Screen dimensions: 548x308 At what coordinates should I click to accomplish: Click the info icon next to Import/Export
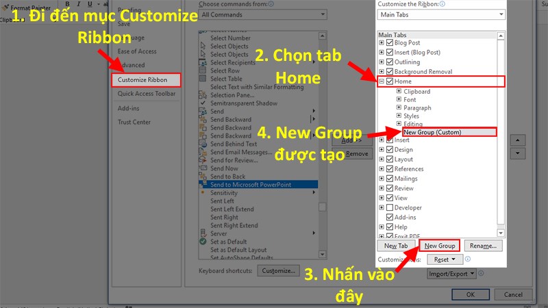coord(481,273)
